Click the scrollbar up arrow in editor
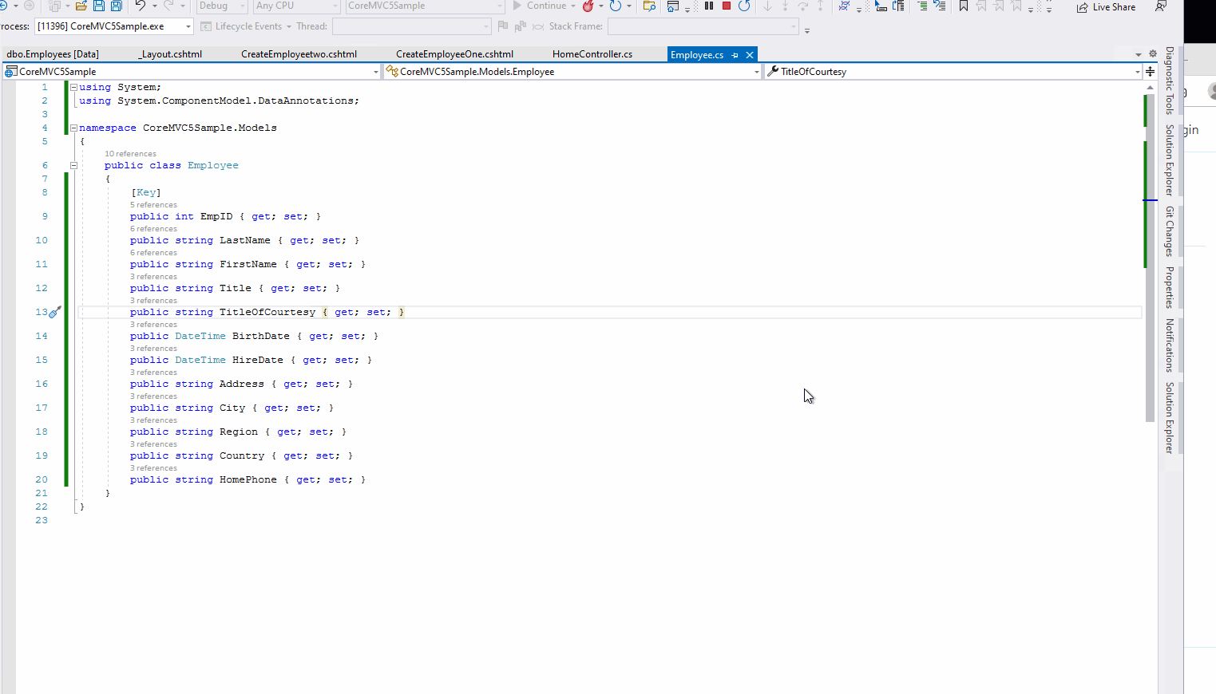Screen dimensions: 1216x694 [1151, 87]
